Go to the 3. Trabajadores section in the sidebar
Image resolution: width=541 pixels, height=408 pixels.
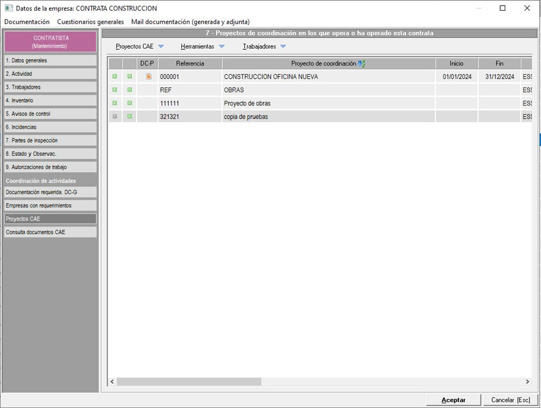(50, 87)
